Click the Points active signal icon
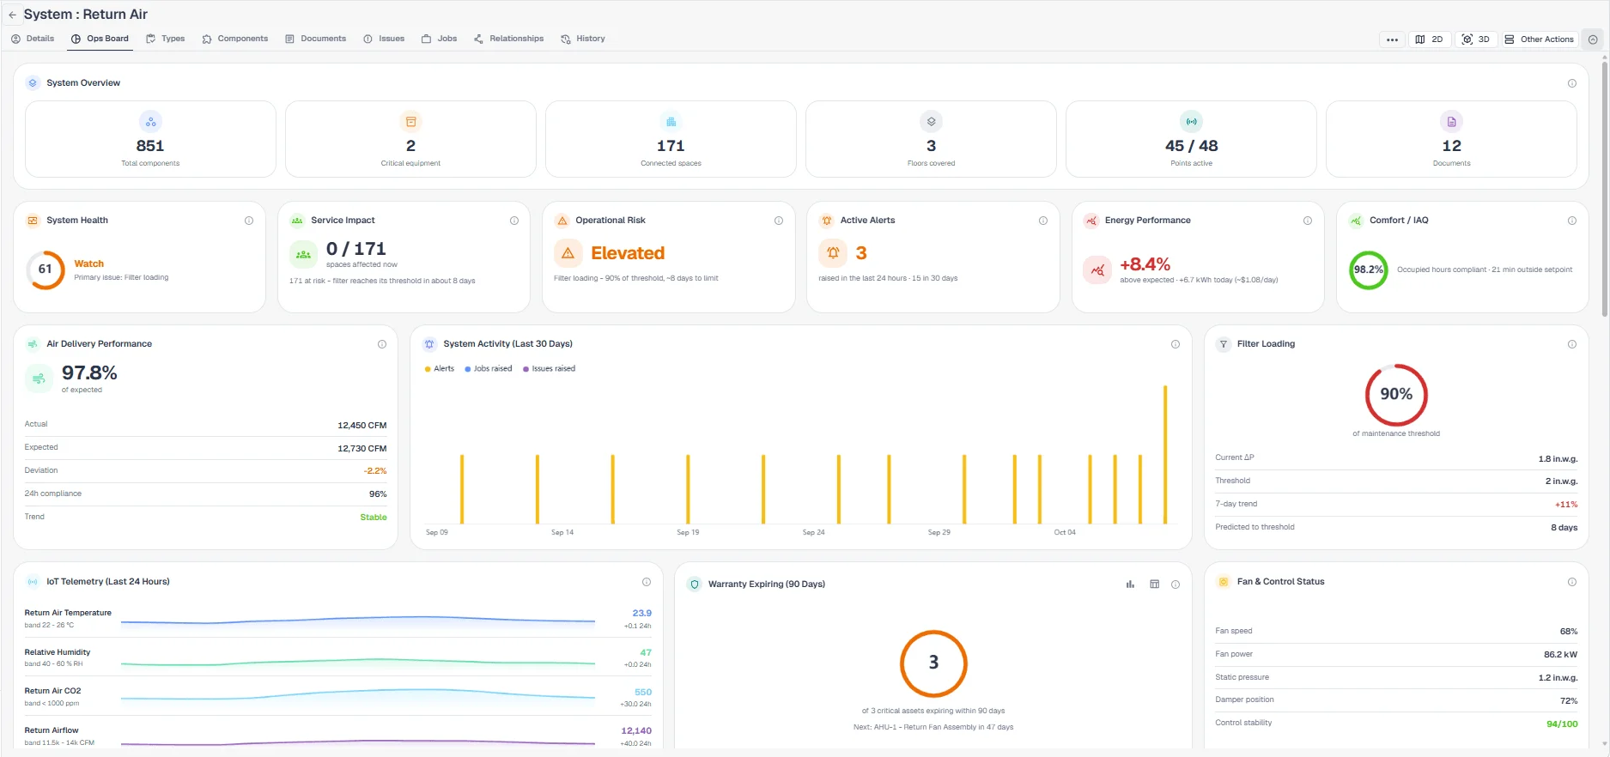Image resolution: width=1610 pixels, height=757 pixels. [1191, 122]
